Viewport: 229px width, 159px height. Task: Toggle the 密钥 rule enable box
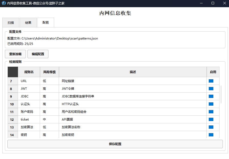tap(211, 135)
